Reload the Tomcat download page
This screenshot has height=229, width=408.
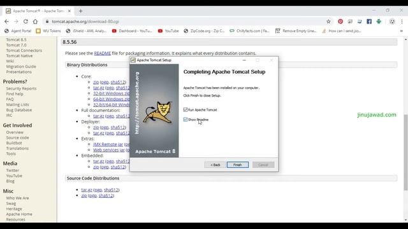pos(25,22)
